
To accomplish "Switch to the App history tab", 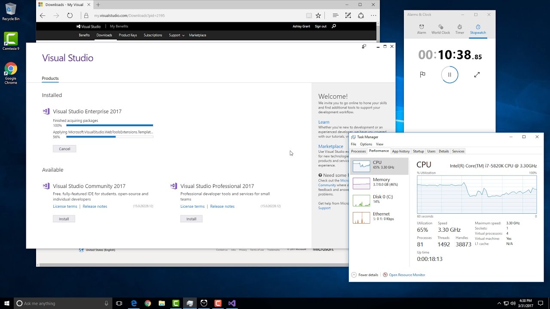I will pyautogui.click(x=401, y=151).
